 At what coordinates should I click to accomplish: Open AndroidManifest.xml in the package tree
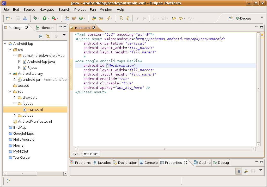click(35, 121)
